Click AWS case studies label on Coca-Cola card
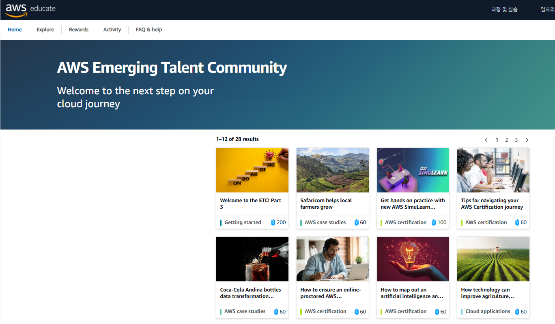The image size is (555, 324). coord(245,311)
